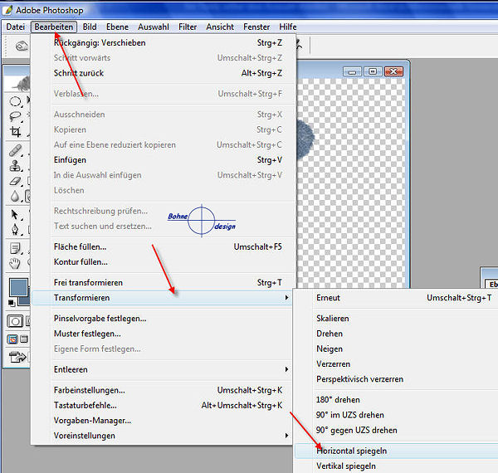The width and height of the screenshot is (498, 473).
Task: Select the Clone Stamp tool
Action: [x=15, y=165]
